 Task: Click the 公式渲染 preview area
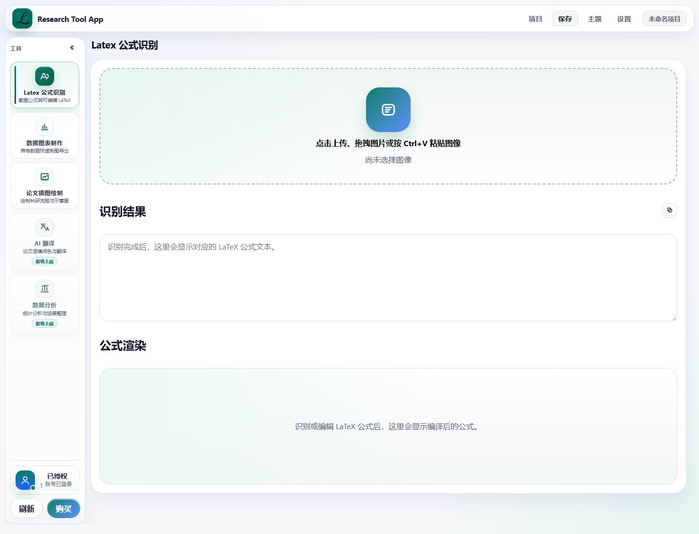coord(388,426)
